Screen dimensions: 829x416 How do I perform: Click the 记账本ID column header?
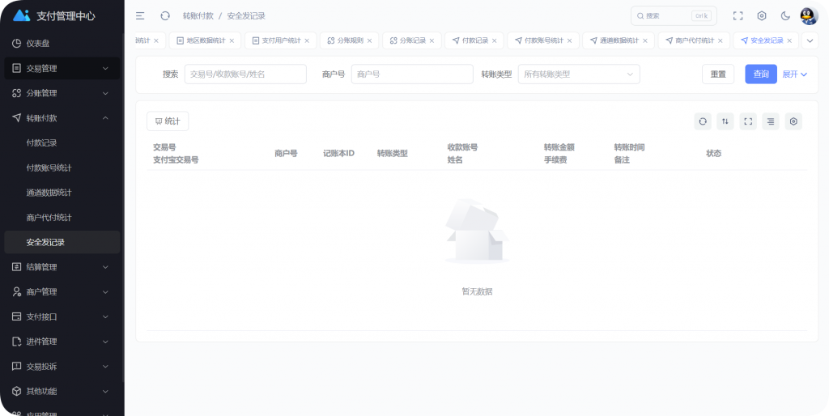tap(339, 153)
